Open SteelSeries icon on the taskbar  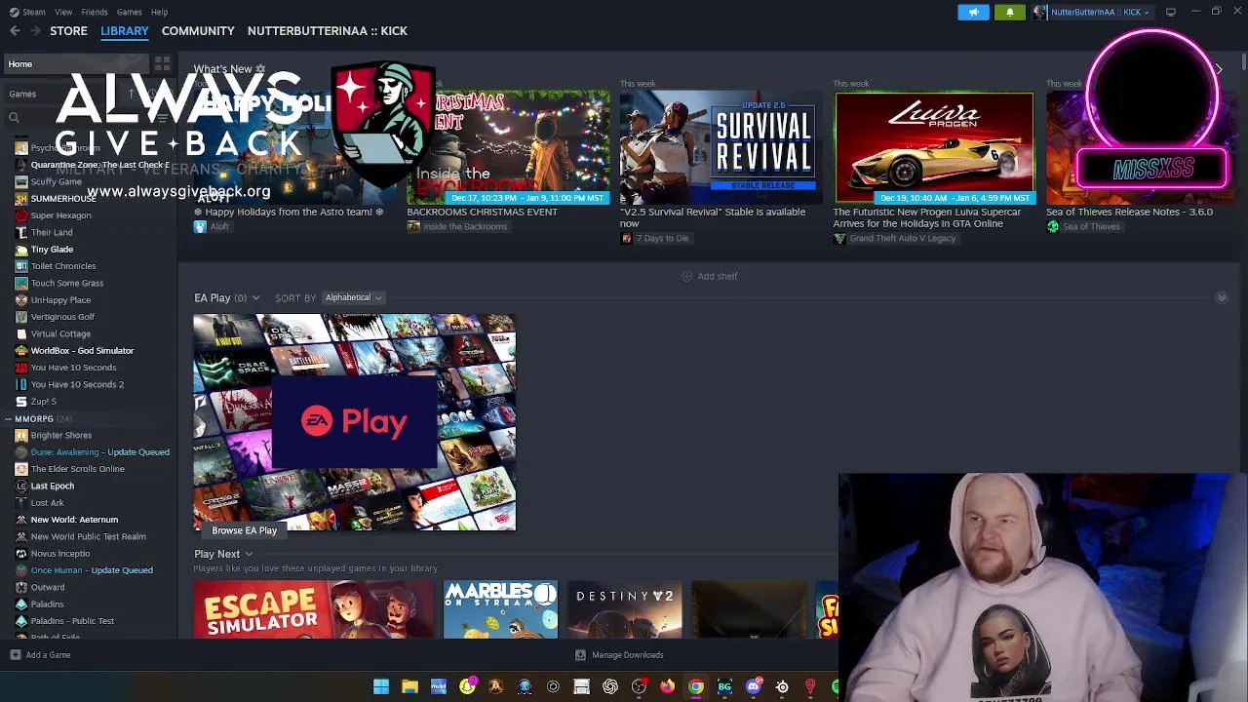click(x=782, y=686)
